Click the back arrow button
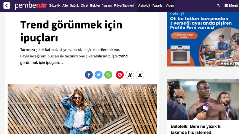 (7, 5)
